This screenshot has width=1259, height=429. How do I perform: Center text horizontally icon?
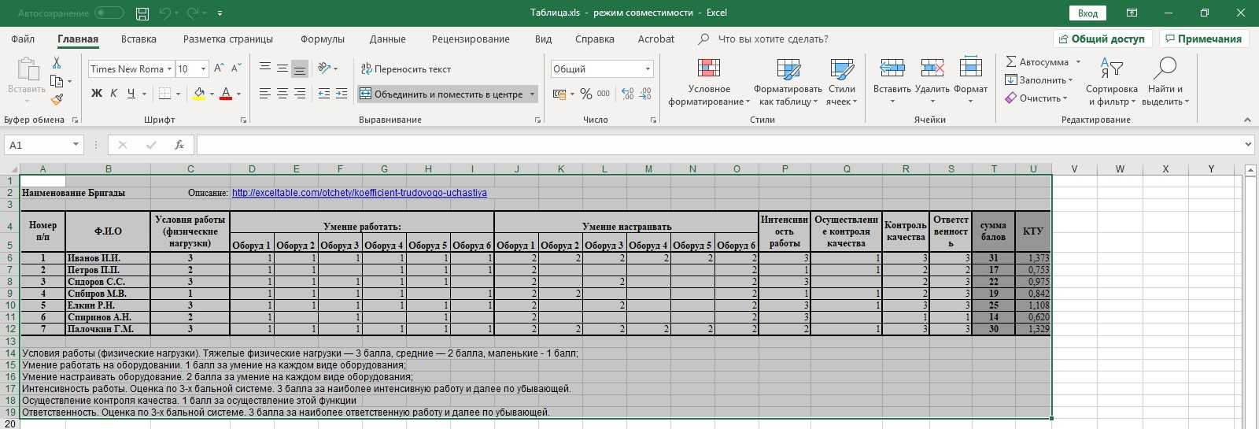coord(282,94)
